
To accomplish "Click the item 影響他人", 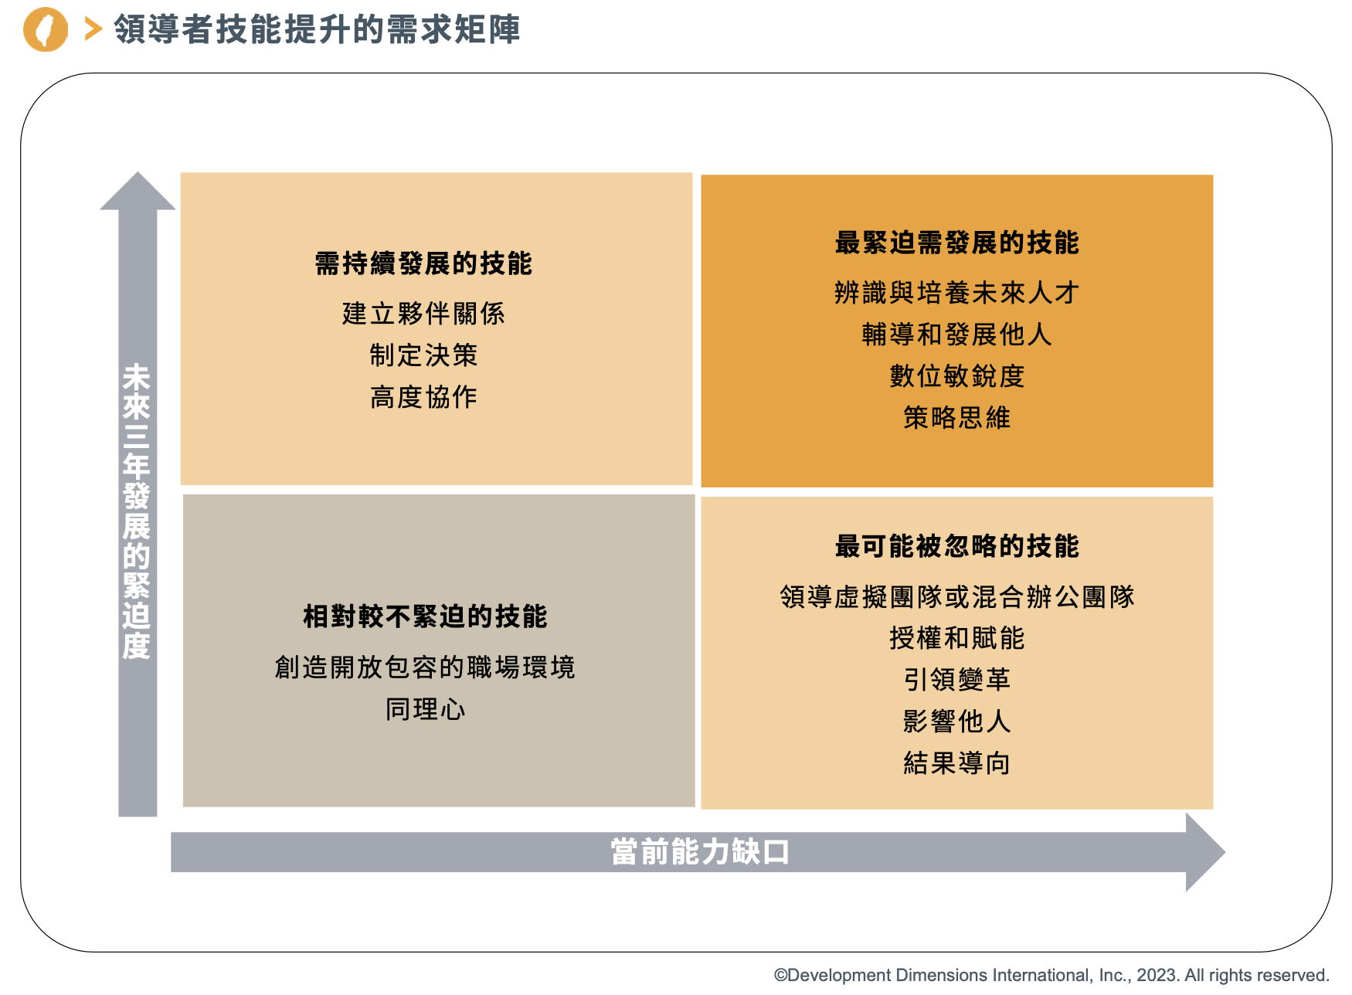I will [956, 722].
